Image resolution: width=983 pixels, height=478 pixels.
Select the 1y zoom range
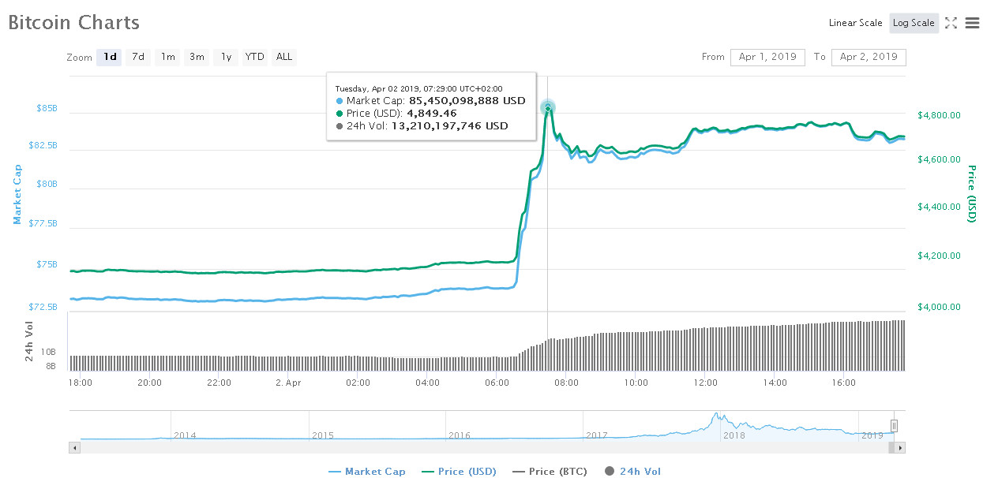(226, 57)
